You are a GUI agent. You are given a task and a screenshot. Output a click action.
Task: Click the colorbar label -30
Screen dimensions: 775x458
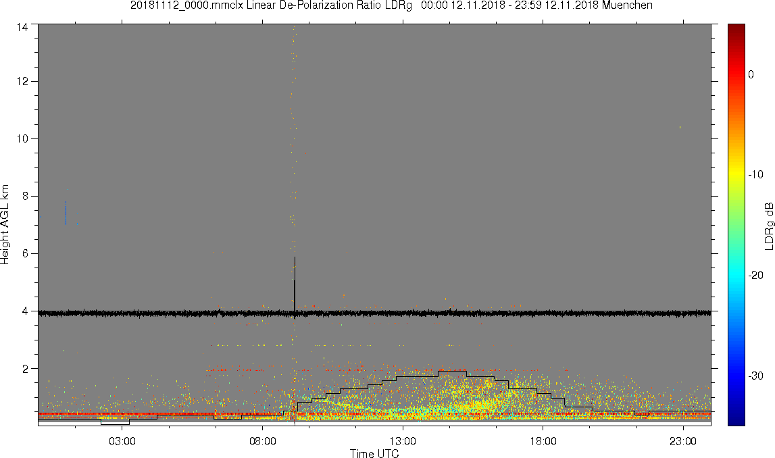point(755,376)
